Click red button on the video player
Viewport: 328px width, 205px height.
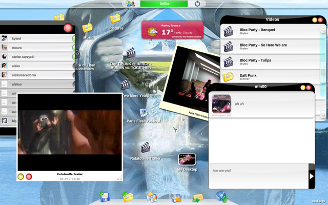point(29,177)
